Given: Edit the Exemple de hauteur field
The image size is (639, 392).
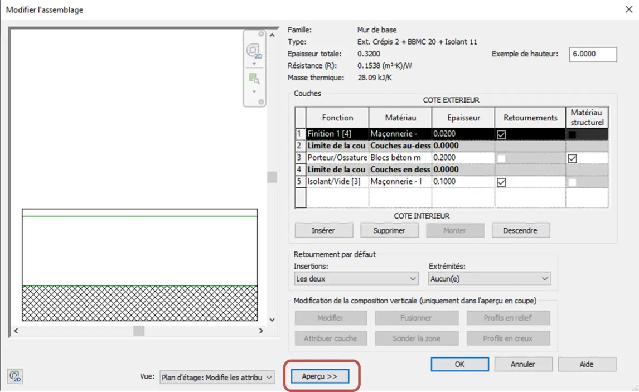Looking at the screenshot, I should 593,54.
